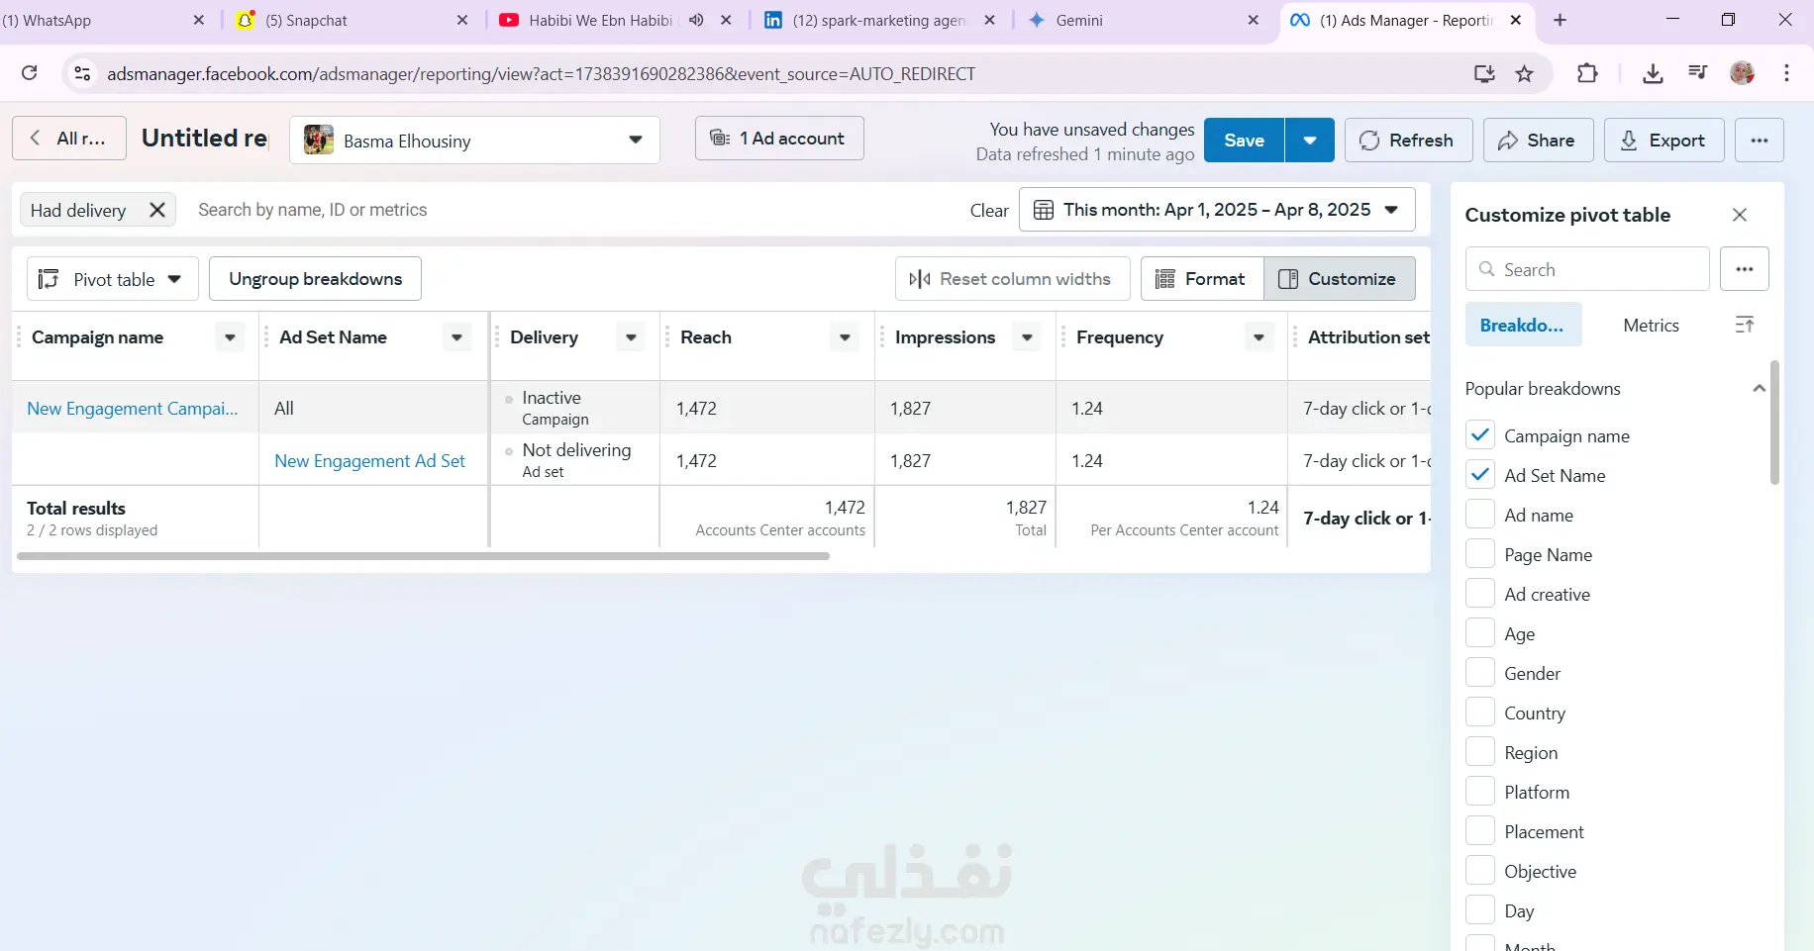Check the Objective breakdown

pos(1480,871)
